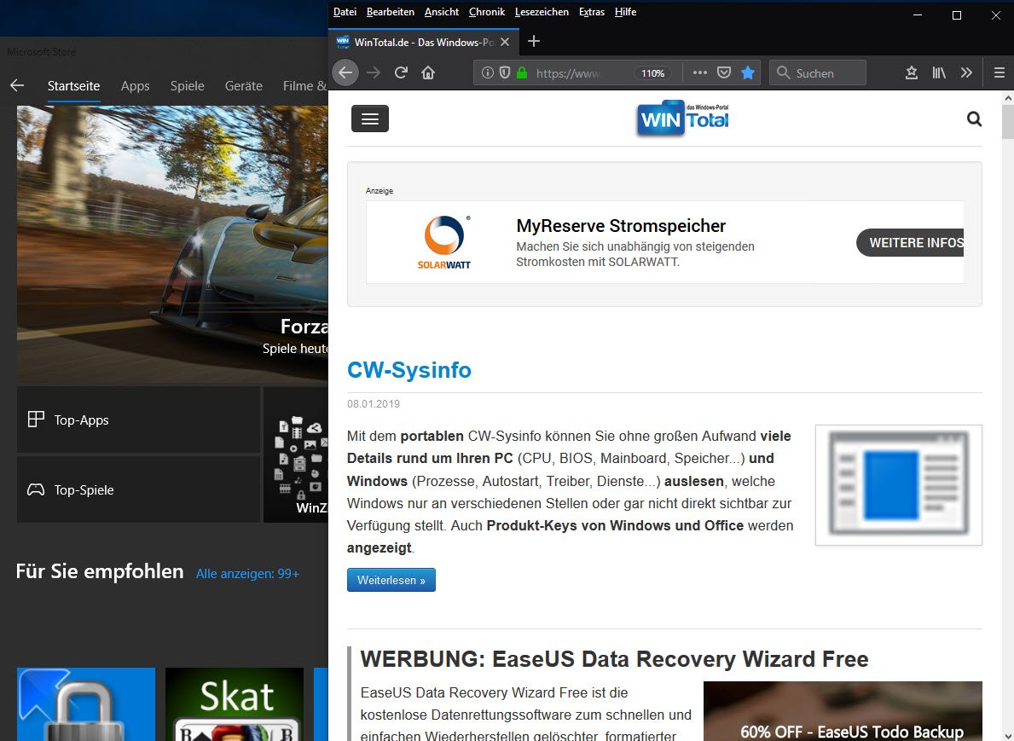Image resolution: width=1014 pixels, height=741 pixels.
Task: Click the Firefox forward arrow
Action: pos(374,72)
